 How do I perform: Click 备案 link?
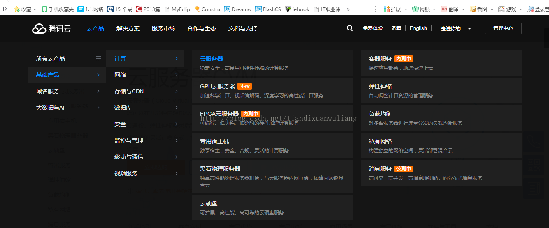(x=396, y=28)
